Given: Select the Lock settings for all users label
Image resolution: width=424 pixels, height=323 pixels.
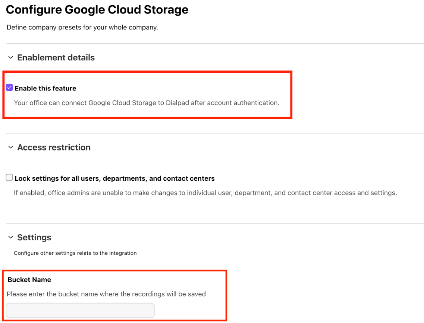Looking at the screenshot, I should tap(114, 178).
